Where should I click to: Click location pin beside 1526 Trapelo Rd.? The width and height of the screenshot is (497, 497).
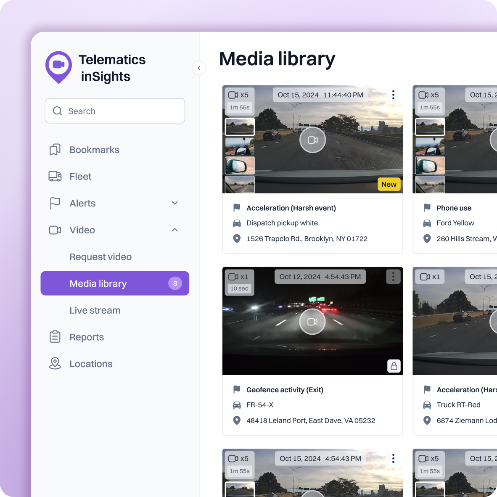point(237,239)
